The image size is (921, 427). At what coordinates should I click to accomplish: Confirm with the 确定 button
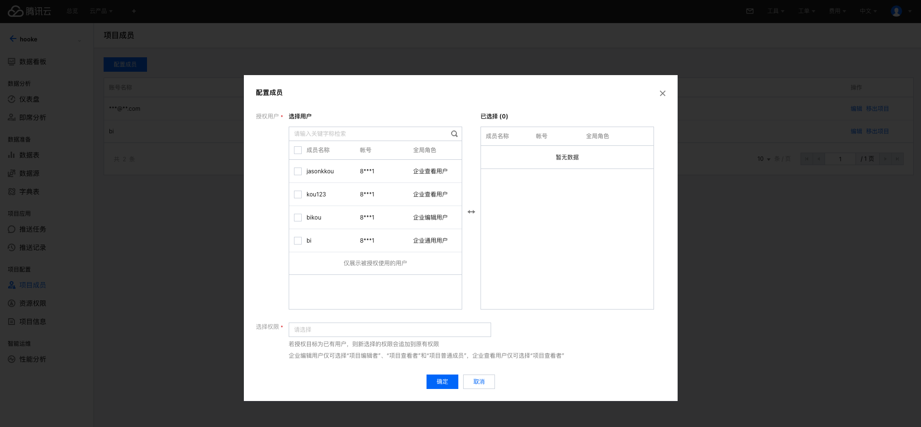click(x=442, y=382)
